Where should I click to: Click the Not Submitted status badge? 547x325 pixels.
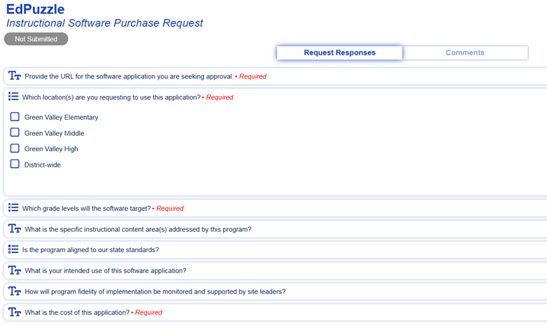tap(36, 39)
